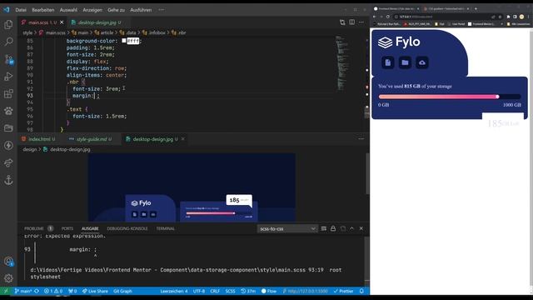533x300 pixels.
Task: Click forwarded ports indicator showing 0
Action: [x=72, y=291]
